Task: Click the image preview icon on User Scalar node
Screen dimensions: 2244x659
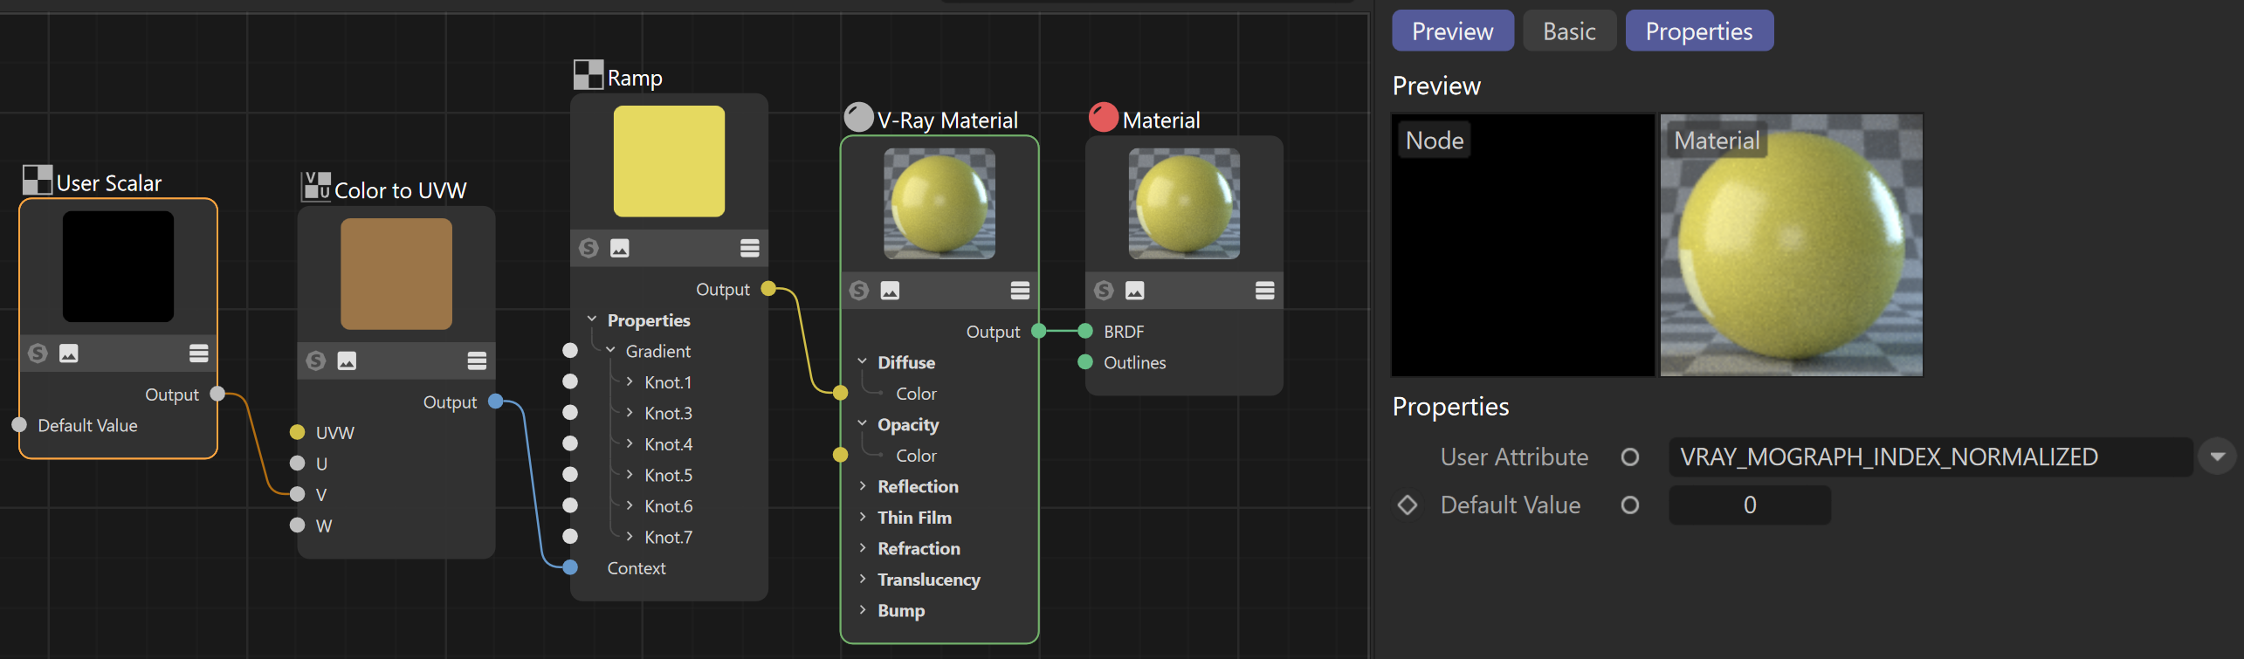Action: [69, 354]
